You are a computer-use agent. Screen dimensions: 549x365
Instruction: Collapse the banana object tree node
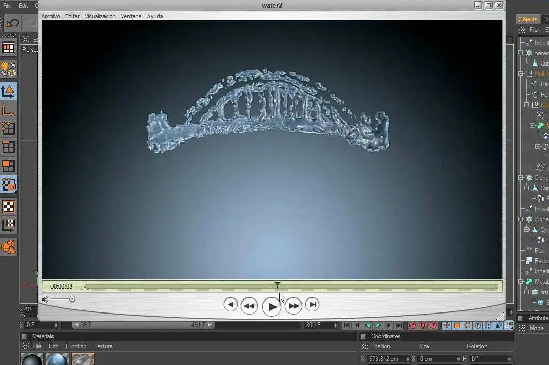pos(521,53)
